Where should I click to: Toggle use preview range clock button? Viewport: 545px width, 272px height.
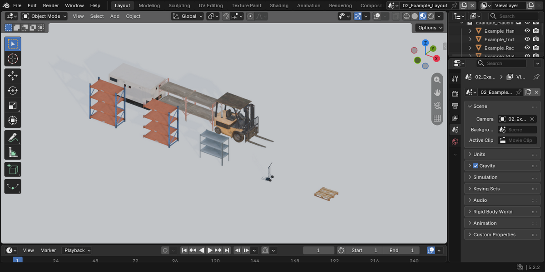342,250
